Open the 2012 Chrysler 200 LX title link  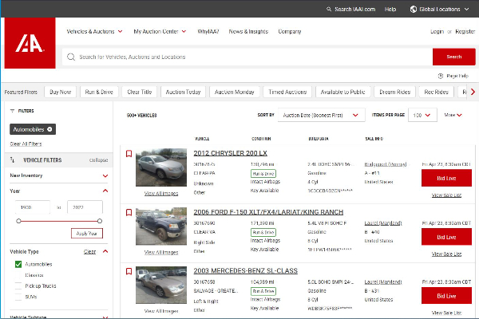(231, 153)
